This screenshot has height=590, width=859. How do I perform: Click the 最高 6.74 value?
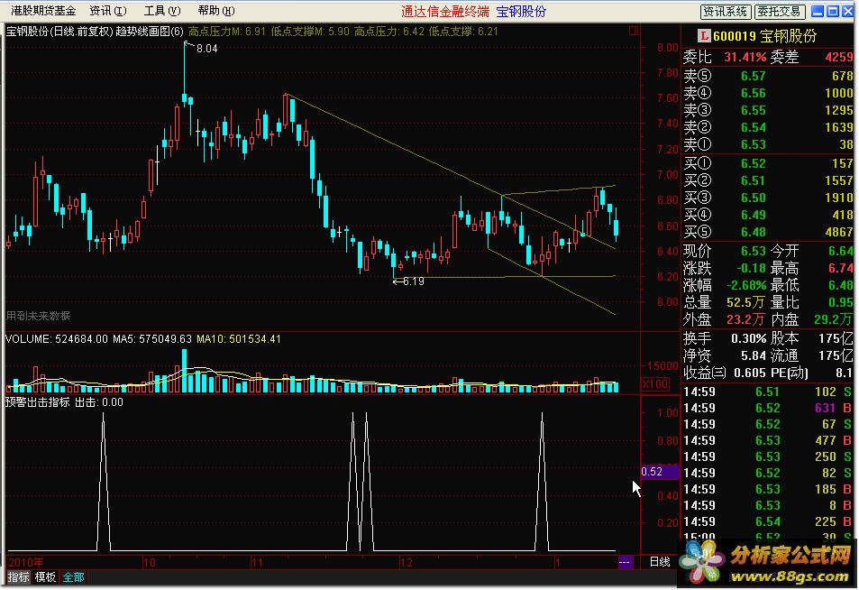coord(840,268)
